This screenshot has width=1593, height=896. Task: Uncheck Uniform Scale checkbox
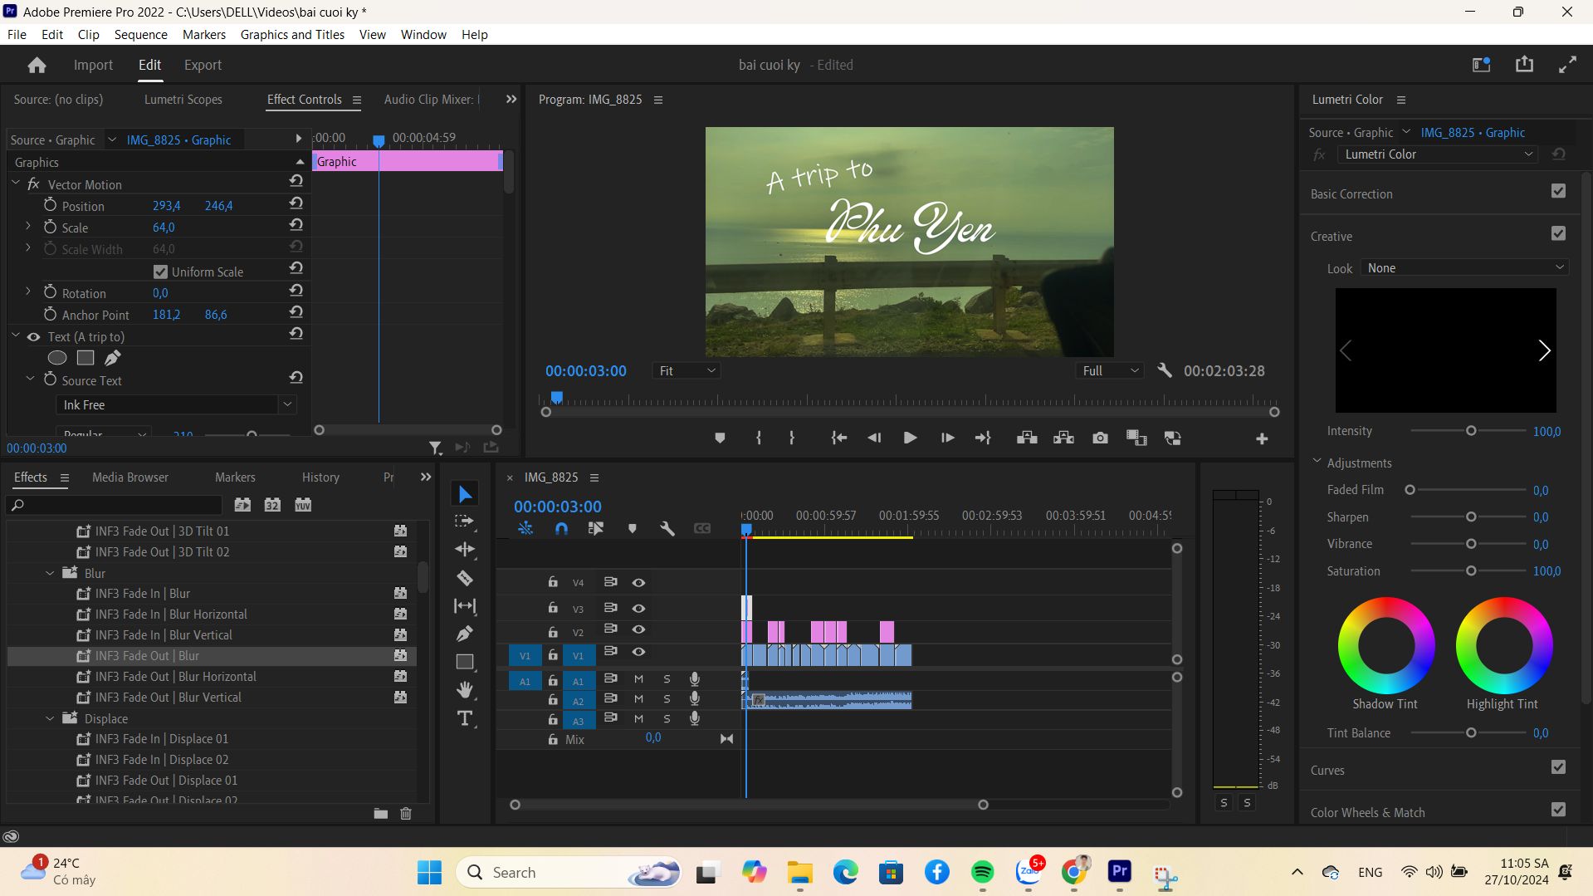click(161, 272)
